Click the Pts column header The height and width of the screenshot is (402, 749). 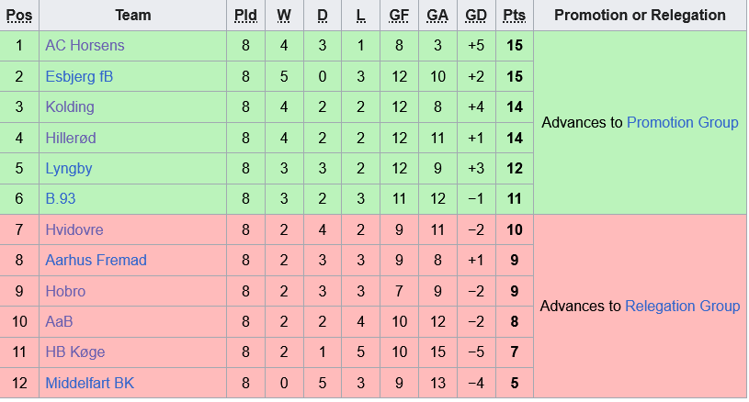click(514, 16)
